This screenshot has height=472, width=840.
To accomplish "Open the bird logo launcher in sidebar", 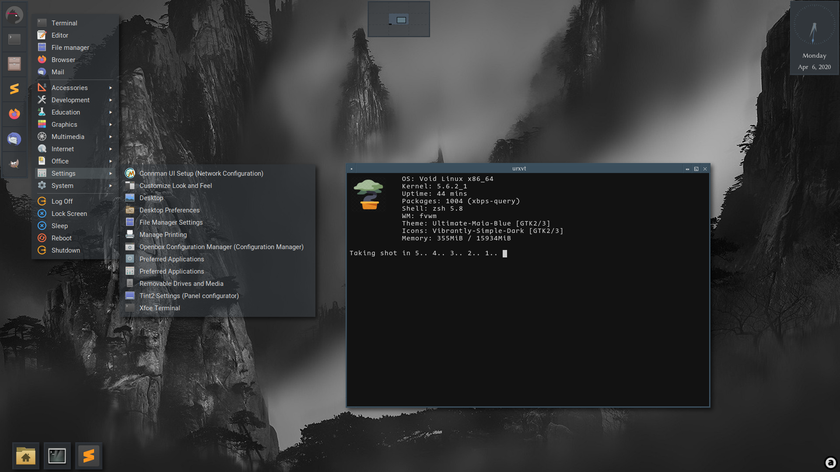I will click(x=14, y=14).
